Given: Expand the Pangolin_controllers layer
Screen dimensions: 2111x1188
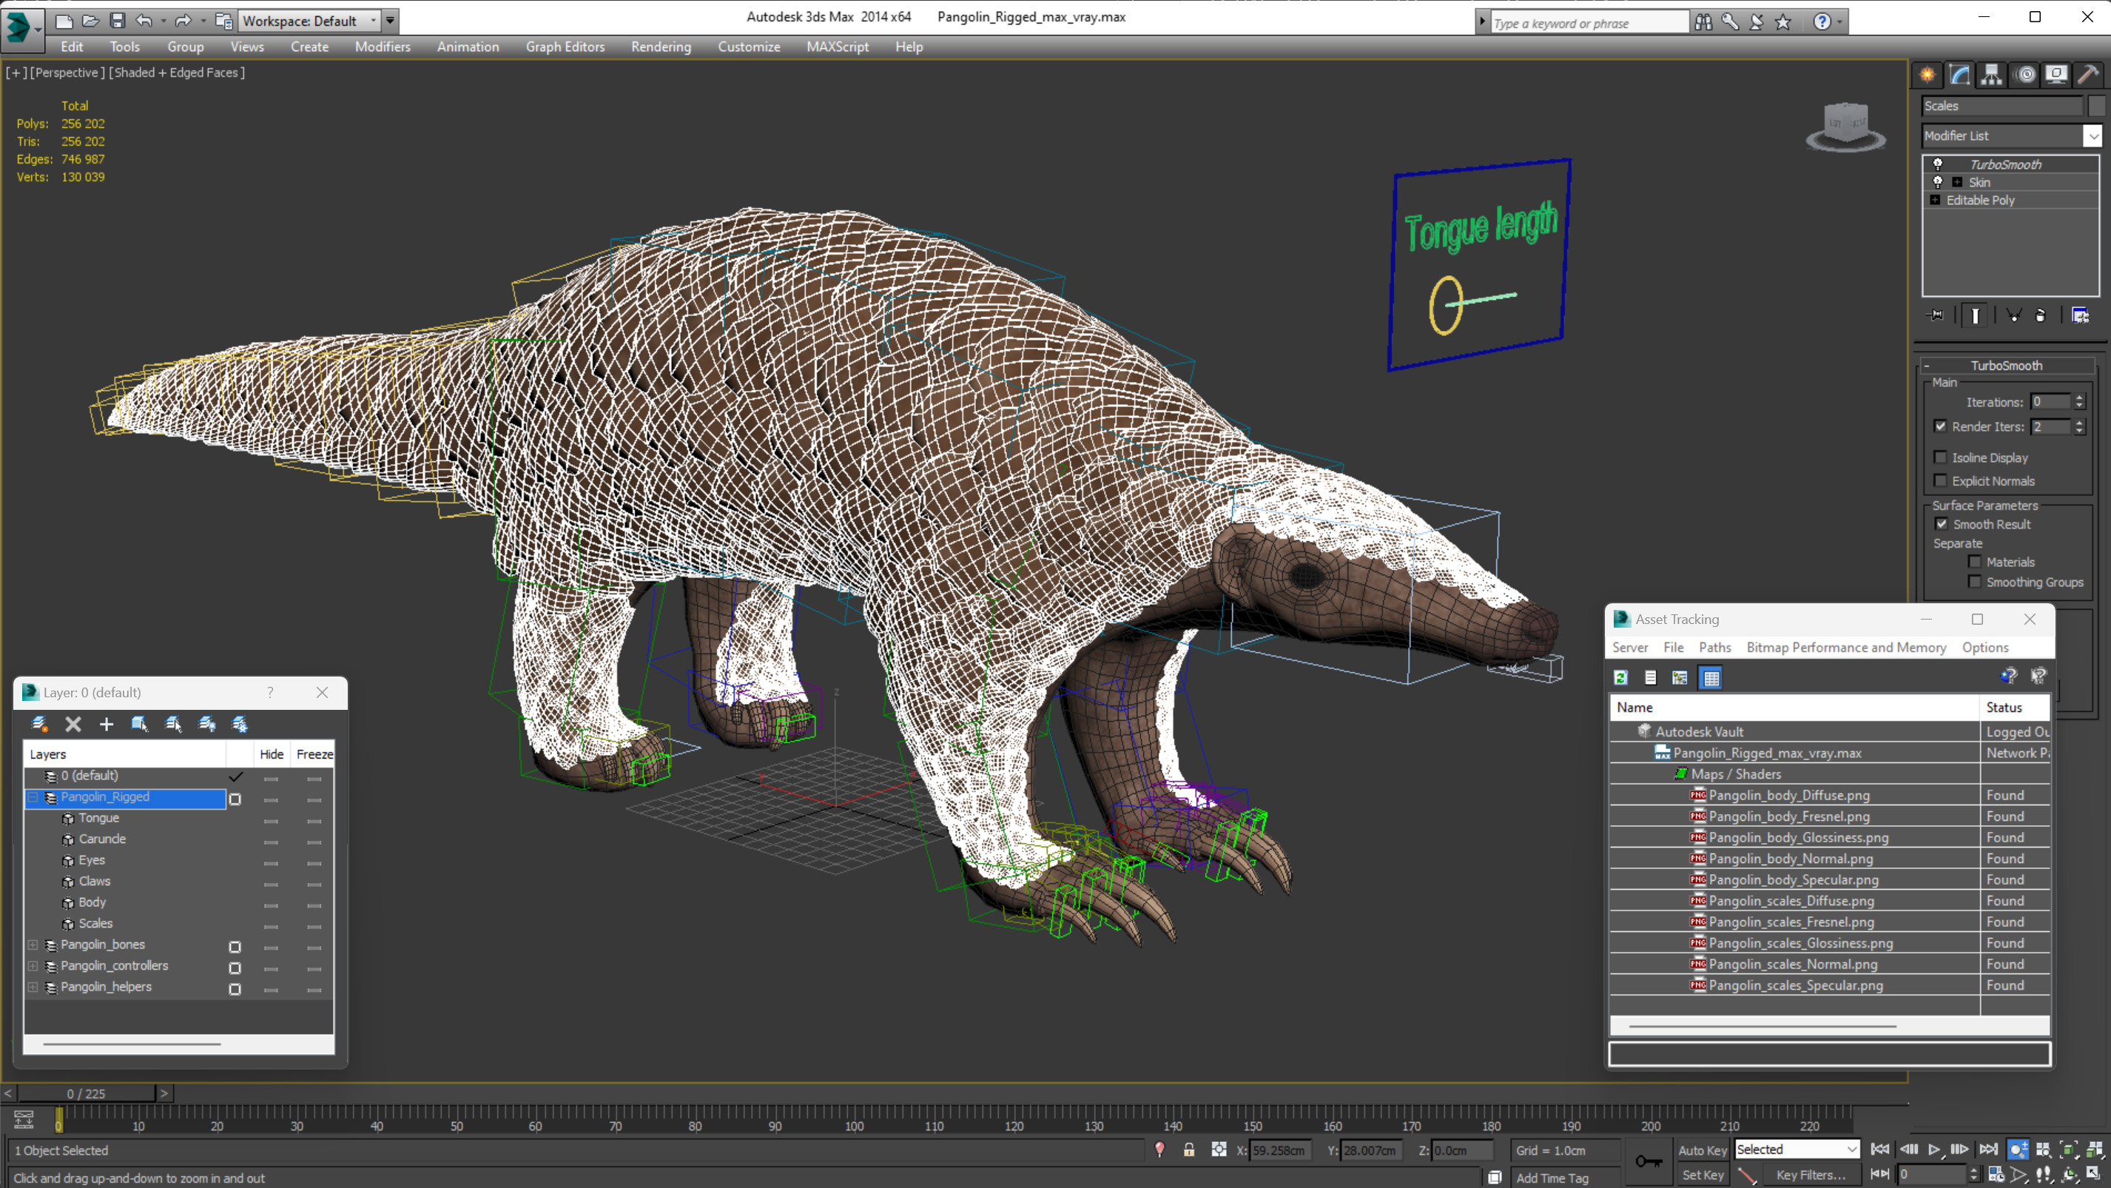Looking at the screenshot, I should tap(33, 966).
